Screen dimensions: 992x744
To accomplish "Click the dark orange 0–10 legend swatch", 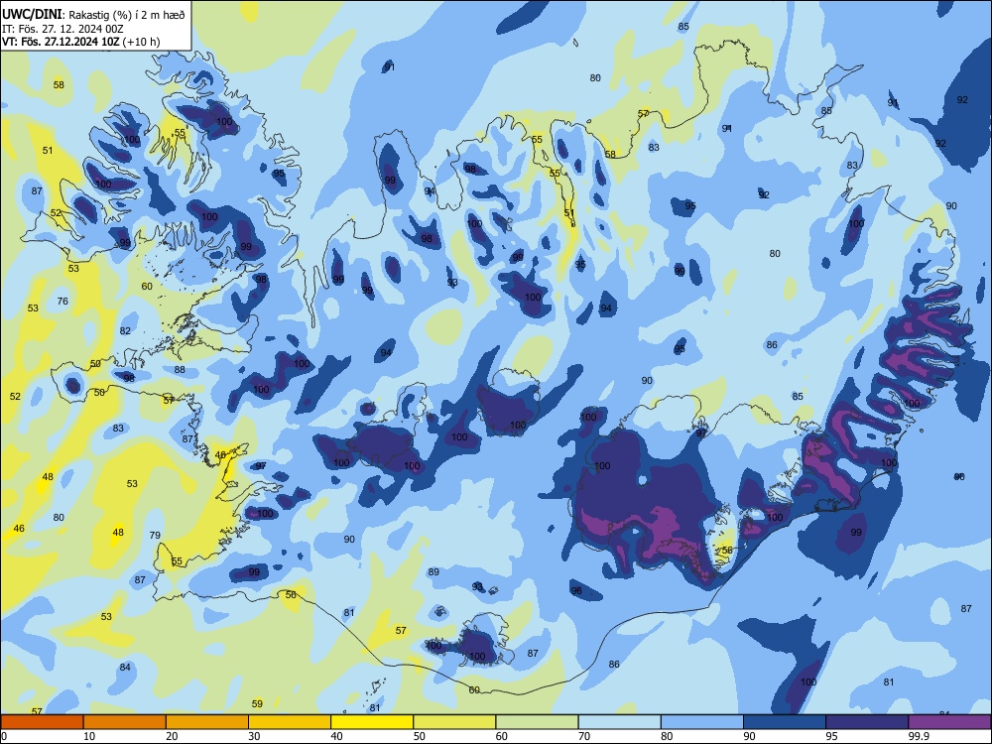I will (42, 722).
